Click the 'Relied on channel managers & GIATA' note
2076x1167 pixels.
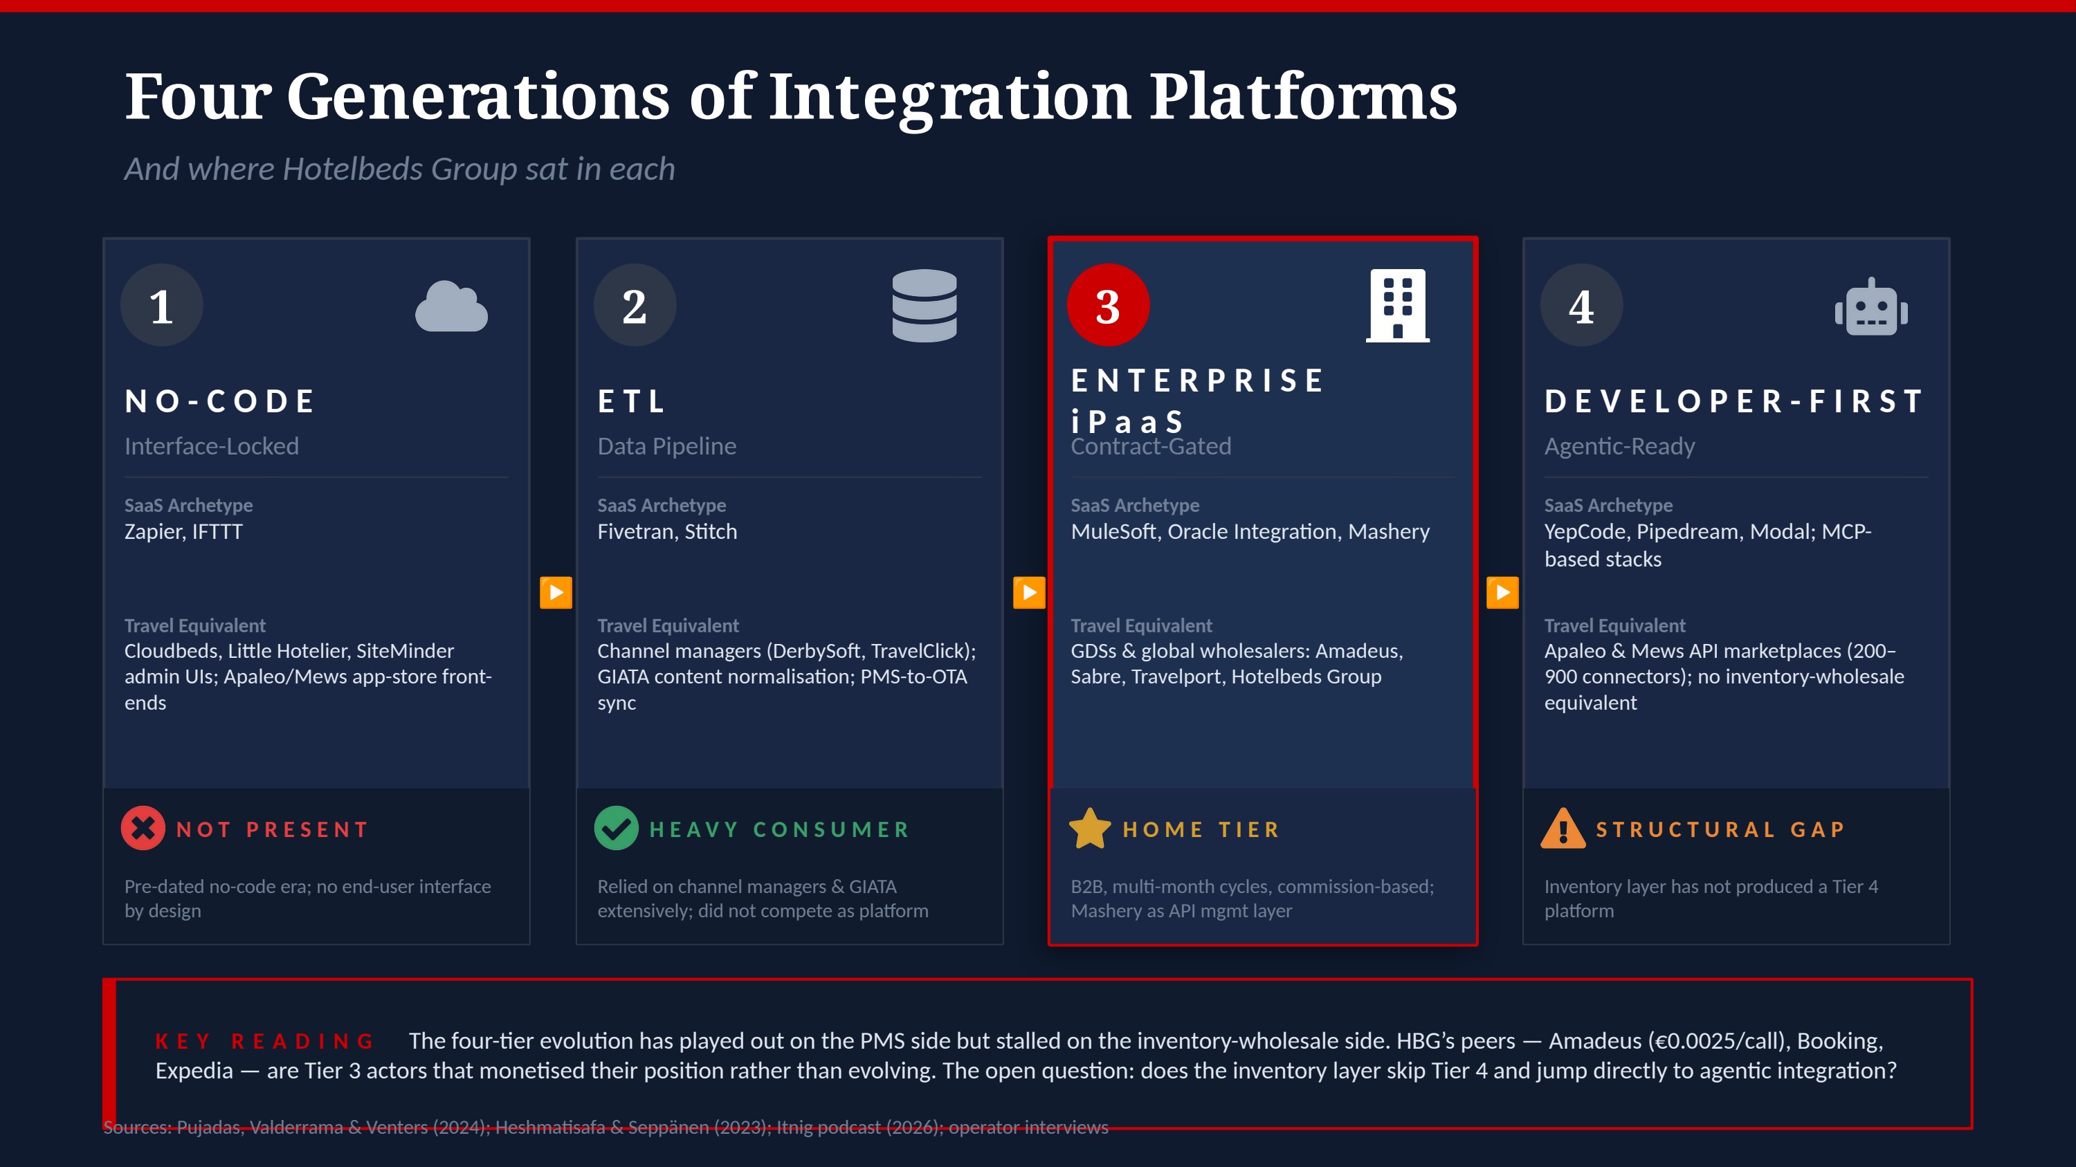tap(763, 899)
